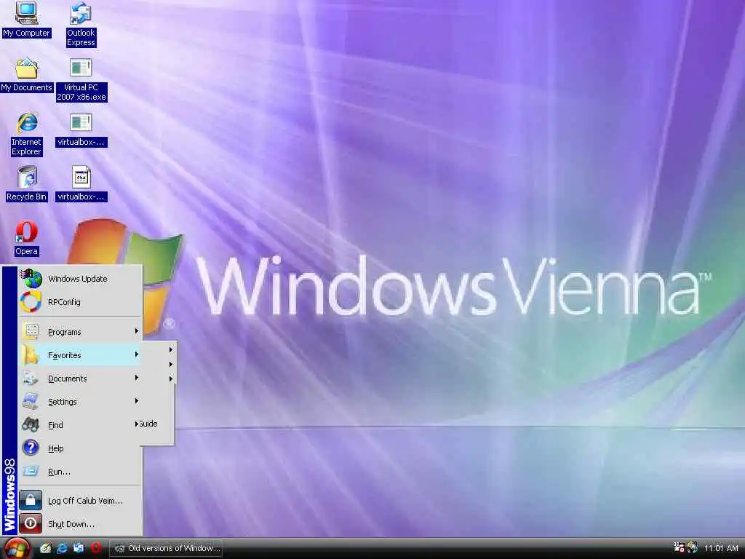The image size is (745, 559).
Task: Expand the Find submenu
Action: pos(80,425)
